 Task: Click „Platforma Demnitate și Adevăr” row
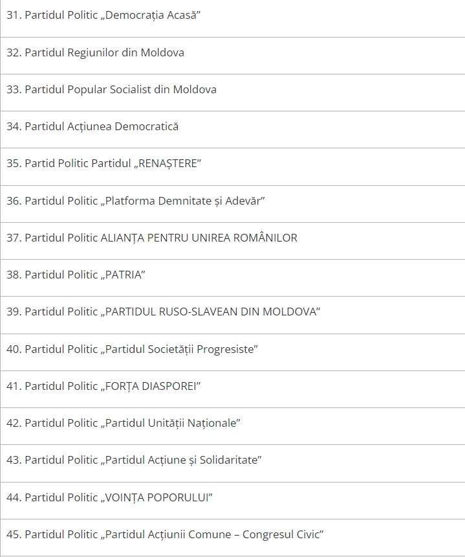click(233, 204)
